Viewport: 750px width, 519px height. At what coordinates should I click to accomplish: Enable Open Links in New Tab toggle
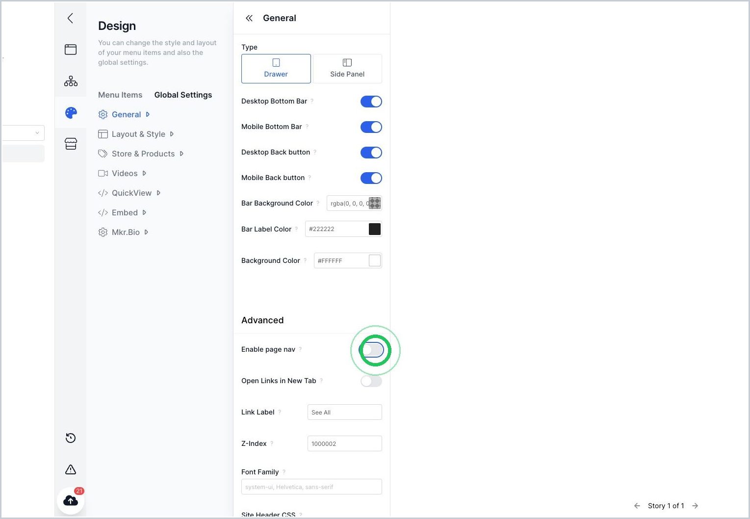pos(371,381)
